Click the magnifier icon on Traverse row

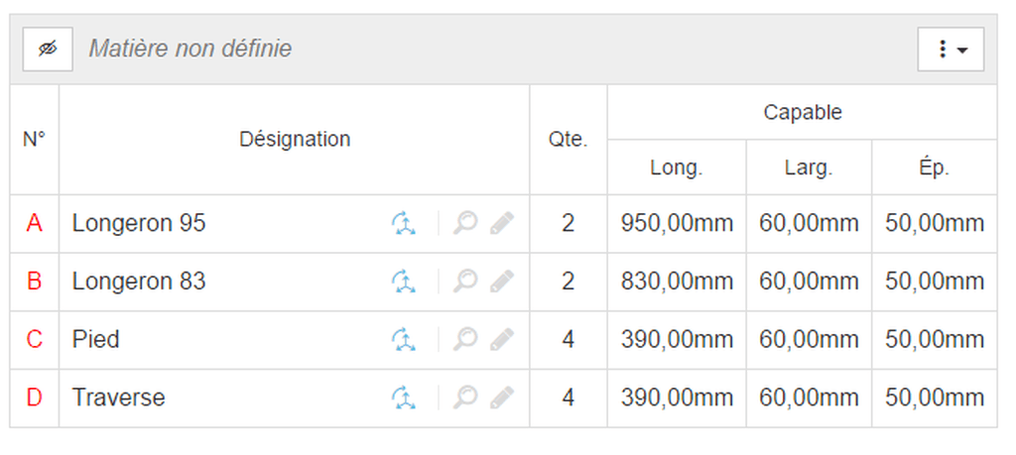point(465,398)
